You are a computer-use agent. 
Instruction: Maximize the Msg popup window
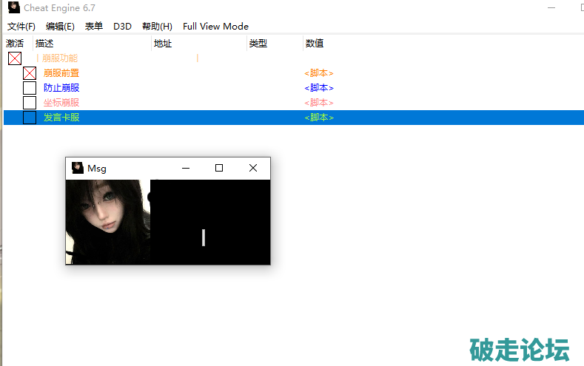point(219,168)
